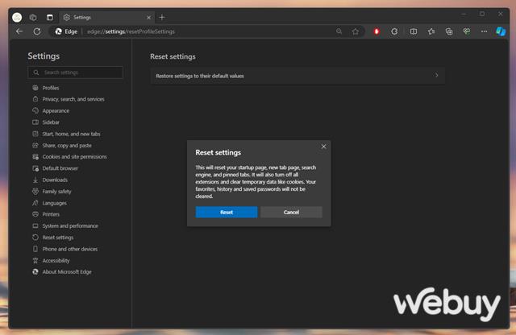
Task: Click the Languages icon
Action: [35, 203]
